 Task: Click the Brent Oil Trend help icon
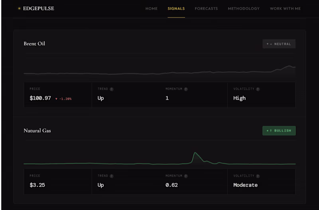[112, 89]
